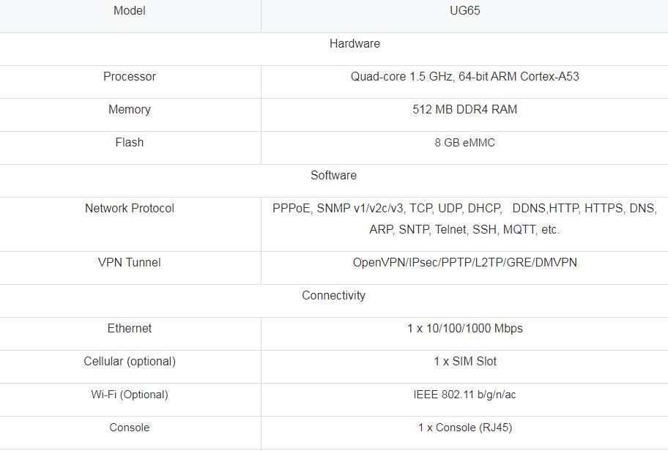Select the Processor row label
The height and width of the screenshot is (451, 668).
pyautogui.click(x=130, y=77)
